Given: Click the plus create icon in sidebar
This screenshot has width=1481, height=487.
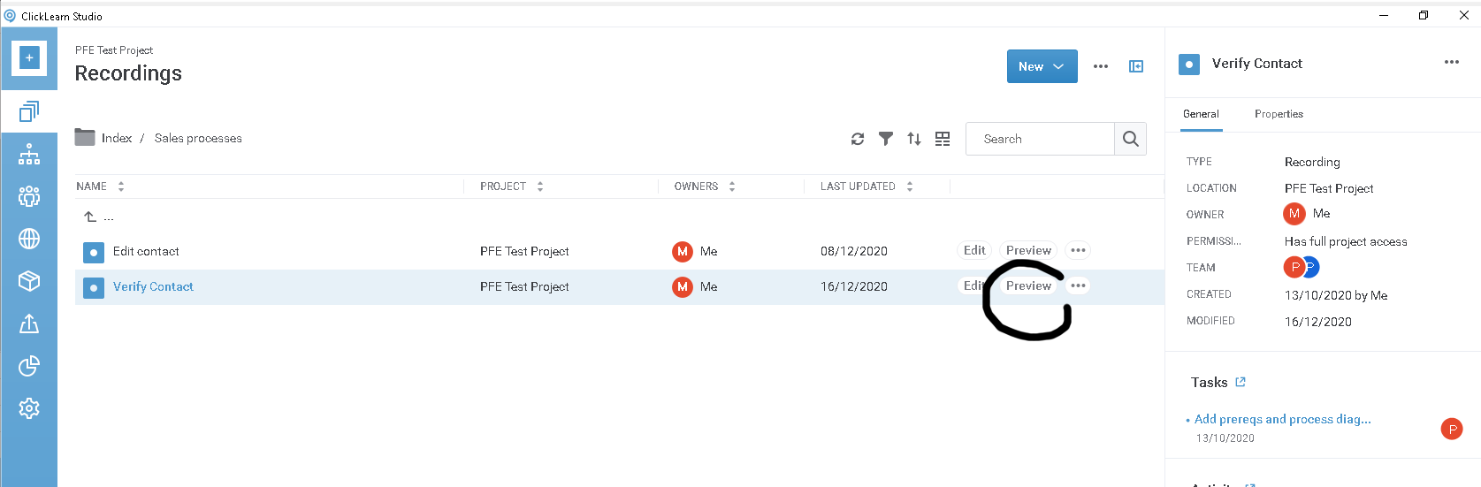Looking at the screenshot, I should coord(29,58).
